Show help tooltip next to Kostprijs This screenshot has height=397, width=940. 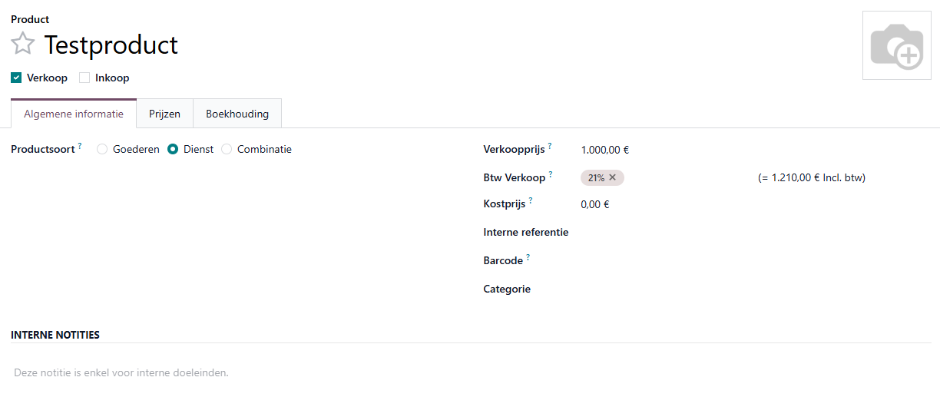531,200
